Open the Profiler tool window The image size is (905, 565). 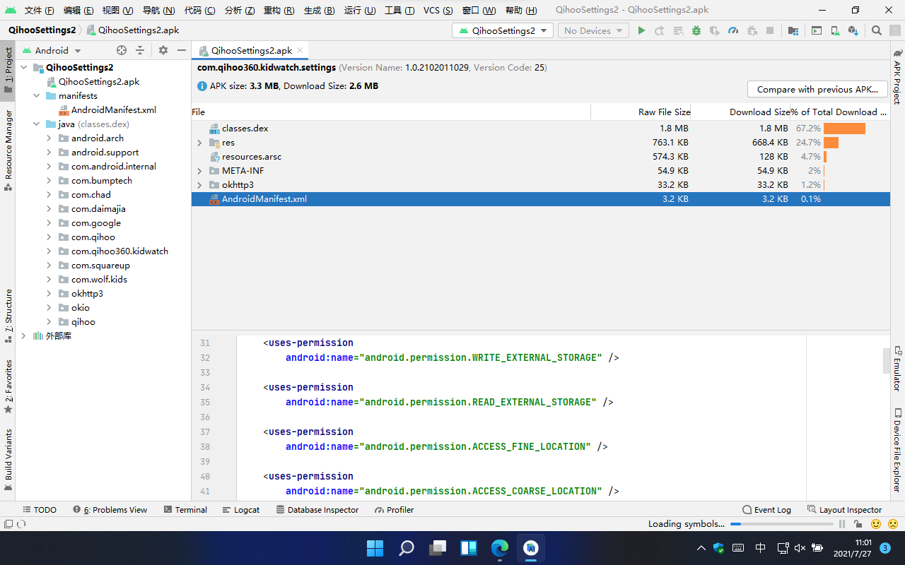[x=395, y=509]
